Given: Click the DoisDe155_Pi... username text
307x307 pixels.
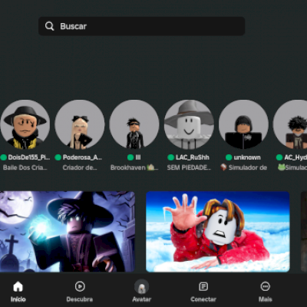Looking at the screenshot, I should (29, 157).
